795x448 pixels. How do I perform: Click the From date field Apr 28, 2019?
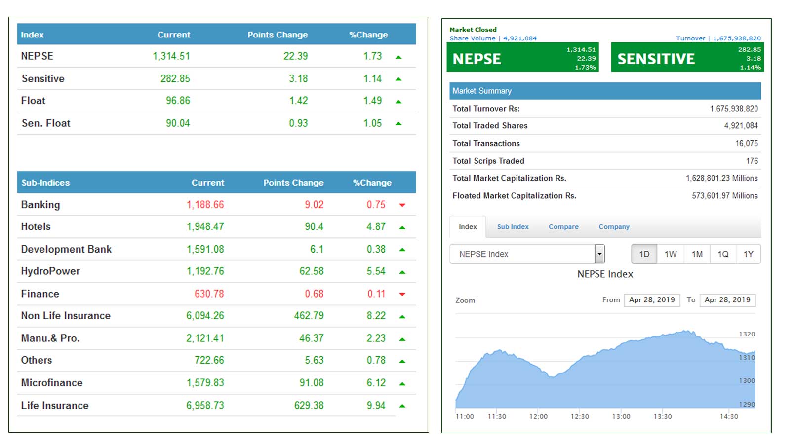point(652,300)
